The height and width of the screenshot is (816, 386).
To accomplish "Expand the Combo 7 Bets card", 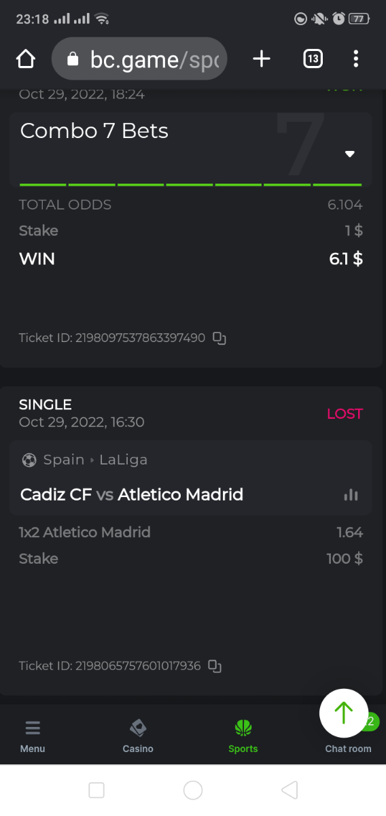I will [x=191, y=149].
